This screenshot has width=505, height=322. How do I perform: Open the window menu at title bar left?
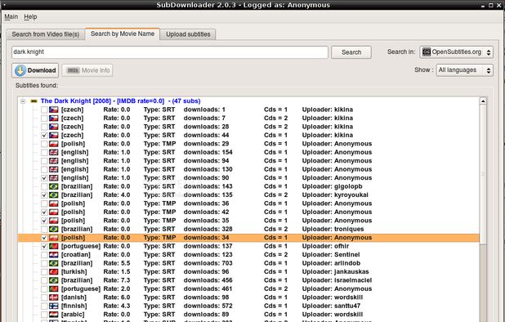click(x=4, y=5)
